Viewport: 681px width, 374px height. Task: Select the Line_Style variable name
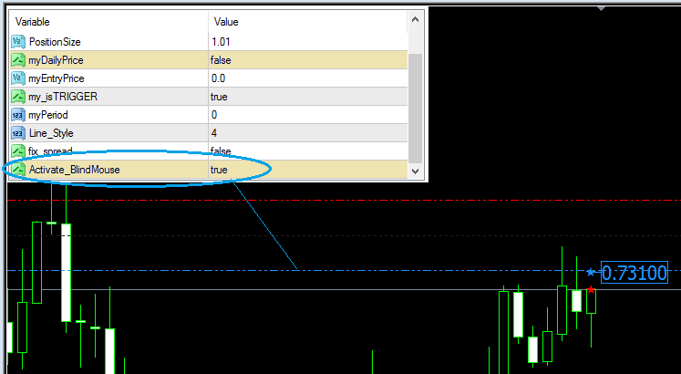pyautogui.click(x=51, y=133)
